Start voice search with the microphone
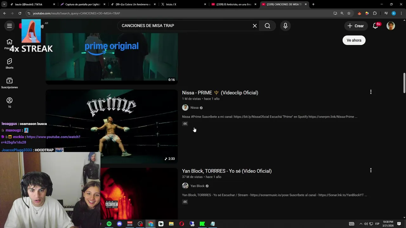 (x=285, y=26)
